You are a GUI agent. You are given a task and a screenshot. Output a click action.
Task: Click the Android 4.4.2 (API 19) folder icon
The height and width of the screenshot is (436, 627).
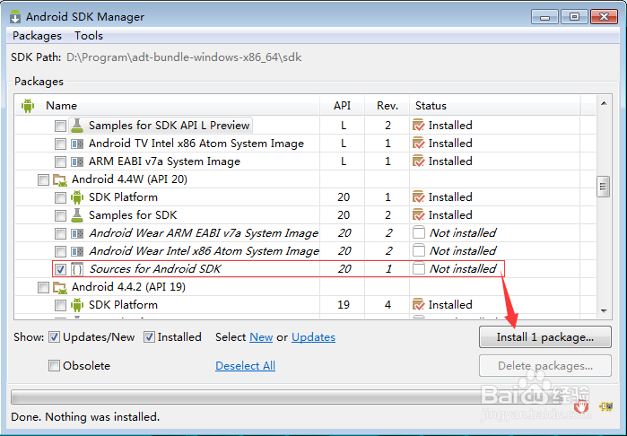tap(60, 287)
